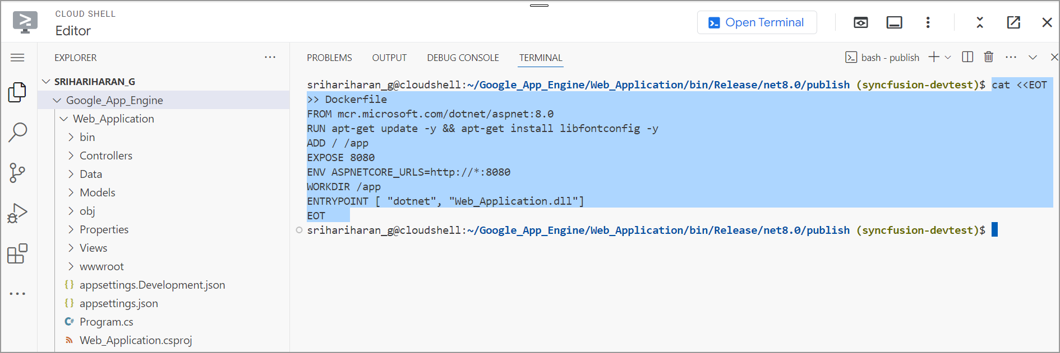Open Cloud Shell in new window
The image size is (1060, 353).
pyautogui.click(x=1013, y=22)
